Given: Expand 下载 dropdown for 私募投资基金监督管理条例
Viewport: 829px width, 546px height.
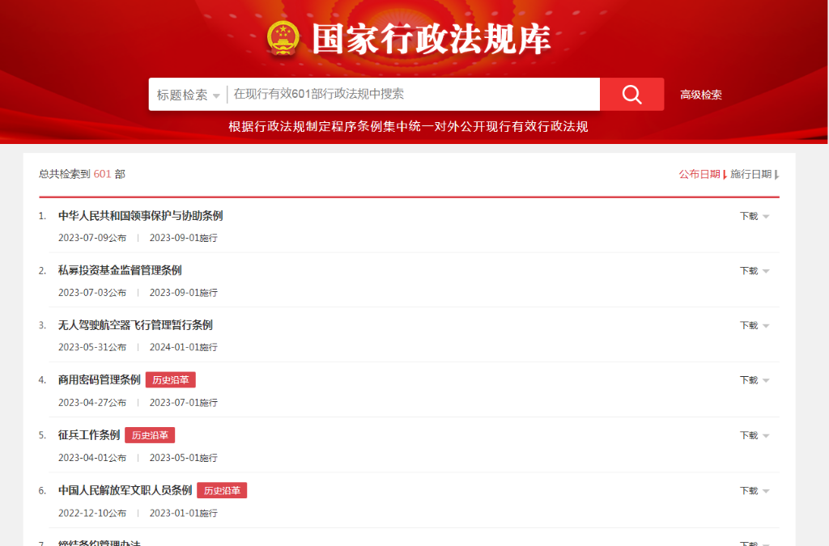Looking at the screenshot, I should pyautogui.click(x=754, y=271).
